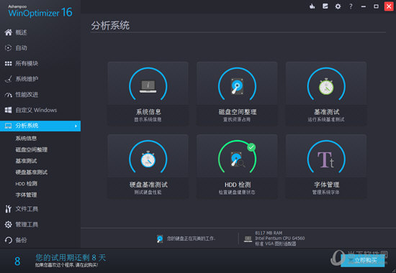Screen dimensions: 396x273
Task: Click 如果您喜欢这个程序 purchase link text
Action: tap(66, 265)
